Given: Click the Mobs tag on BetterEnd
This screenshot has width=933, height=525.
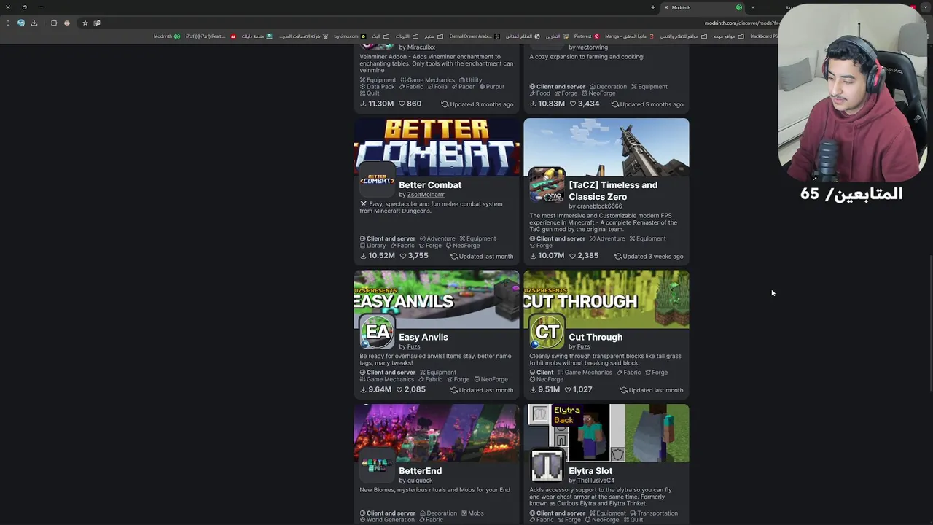Looking at the screenshot, I should point(472,513).
